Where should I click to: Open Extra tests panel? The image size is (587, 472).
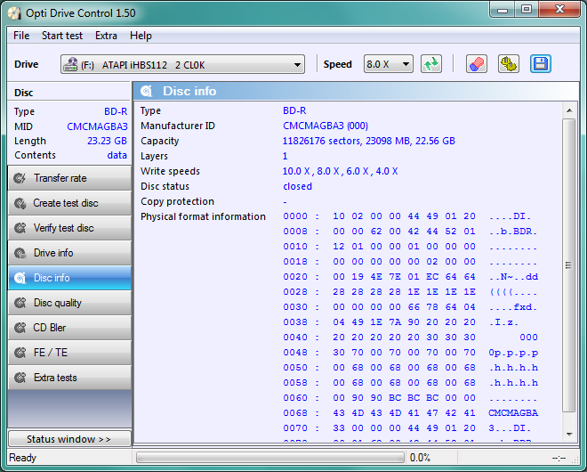click(69, 378)
